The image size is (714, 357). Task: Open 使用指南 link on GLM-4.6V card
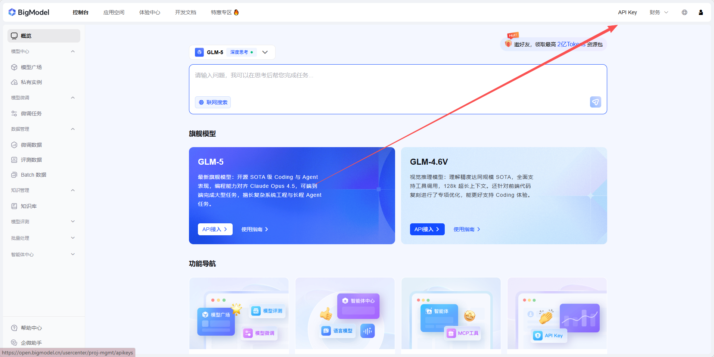(466, 229)
